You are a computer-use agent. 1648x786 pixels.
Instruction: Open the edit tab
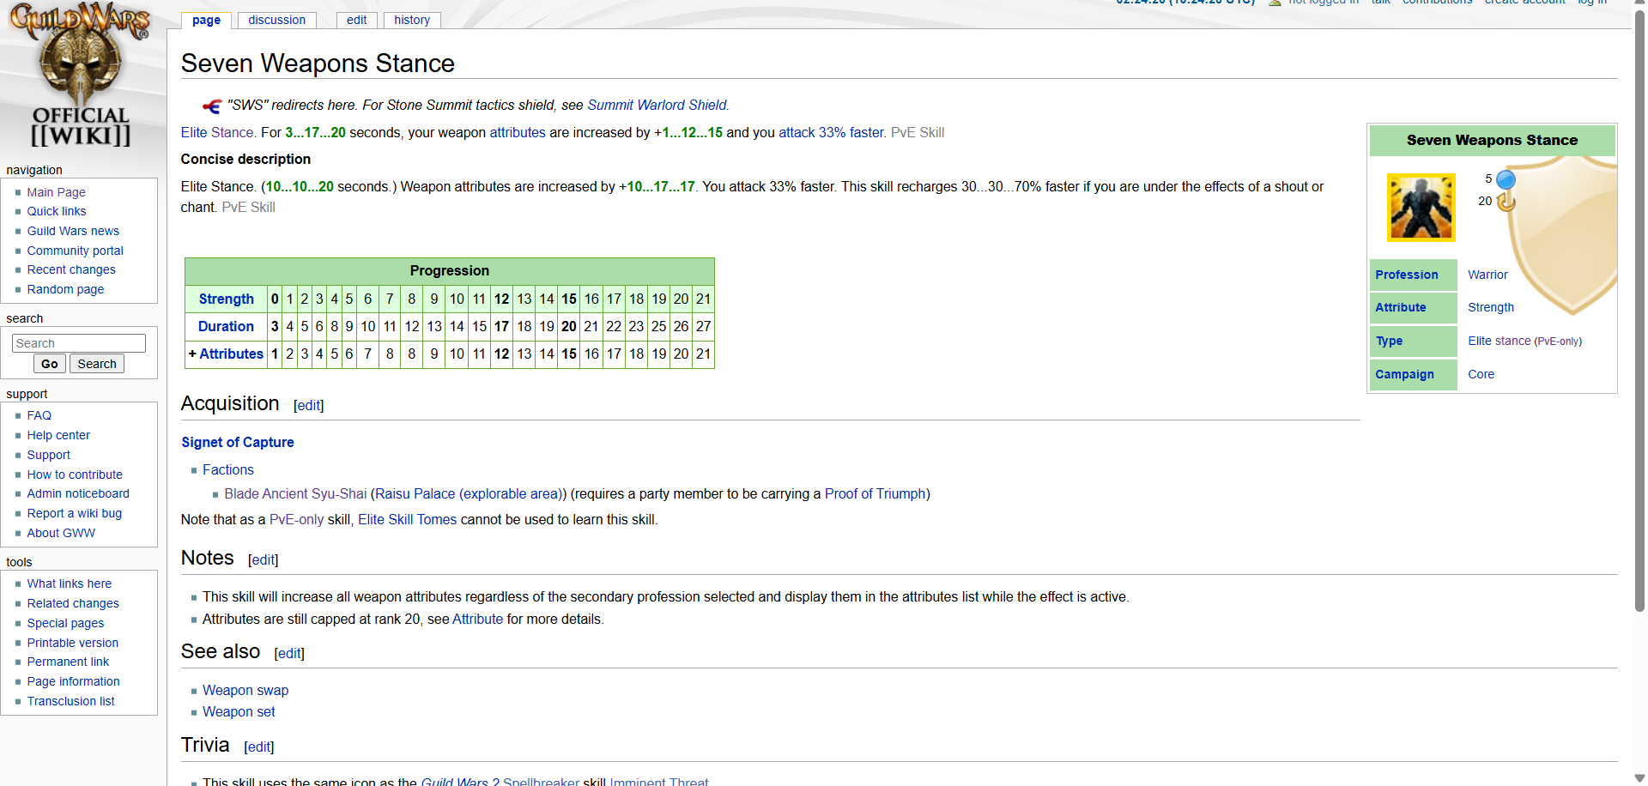tap(357, 20)
